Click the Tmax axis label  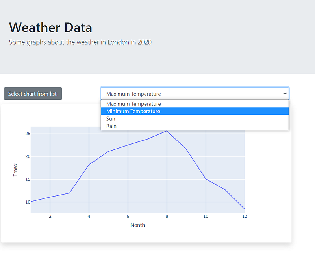[x=15, y=170]
